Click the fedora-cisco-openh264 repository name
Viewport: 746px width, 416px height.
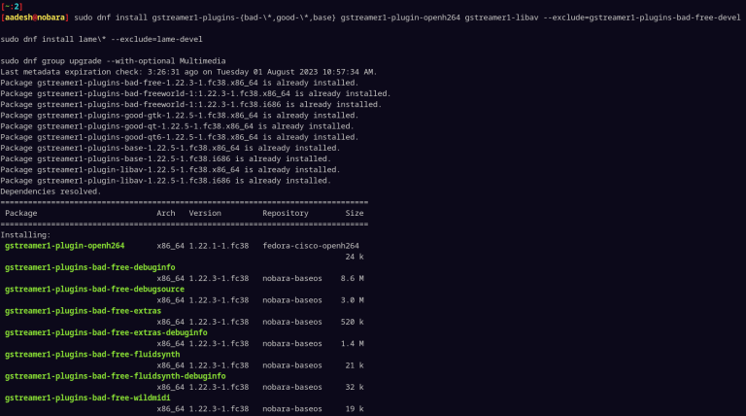coord(310,246)
